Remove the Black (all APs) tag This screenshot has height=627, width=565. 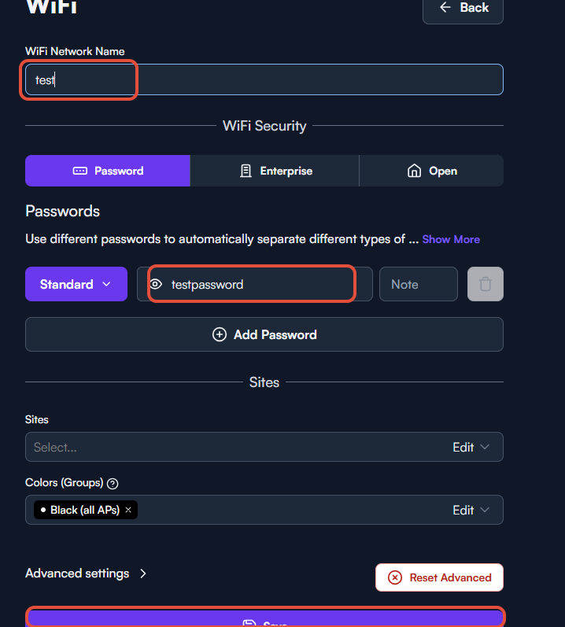[x=128, y=510]
